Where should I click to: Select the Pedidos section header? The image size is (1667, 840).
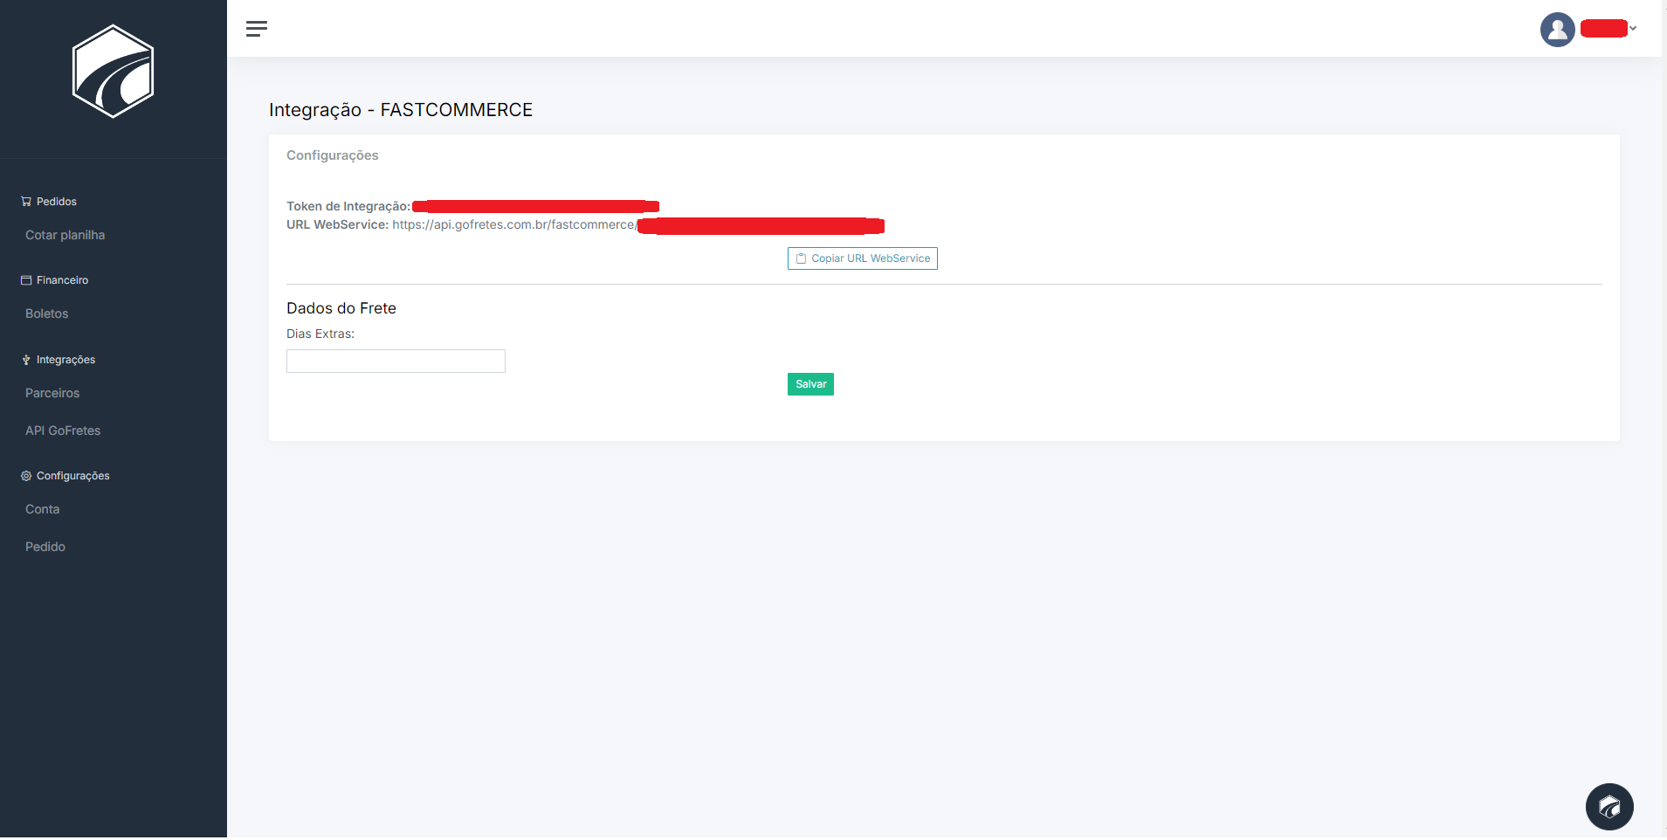pyautogui.click(x=57, y=202)
